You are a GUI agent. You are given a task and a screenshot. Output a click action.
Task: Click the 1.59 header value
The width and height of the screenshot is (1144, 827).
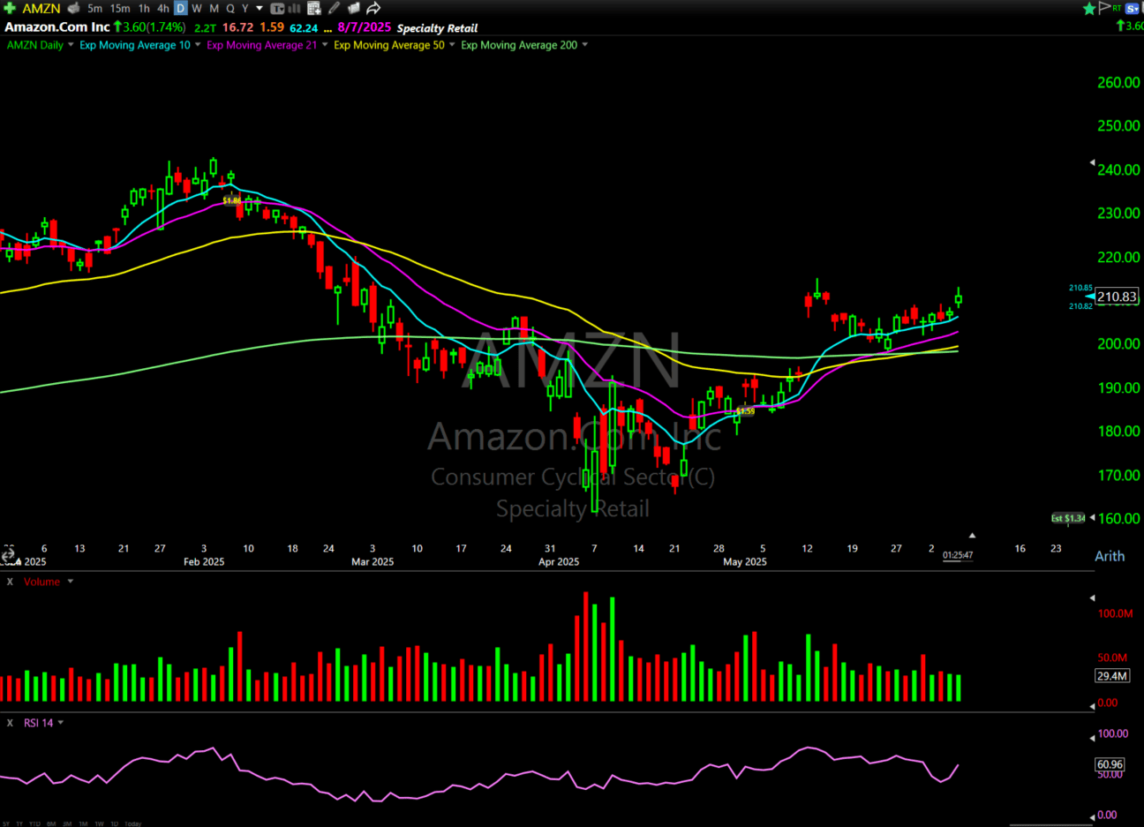tap(272, 27)
